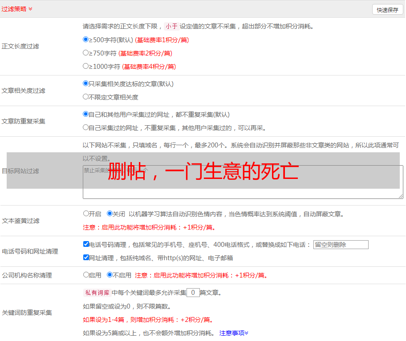The height and width of the screenshot is (341, 406).
Task: Collapse the 过滤策略 section header
Action: coord(17,9)
